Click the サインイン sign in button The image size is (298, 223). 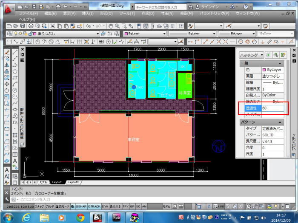207,7
